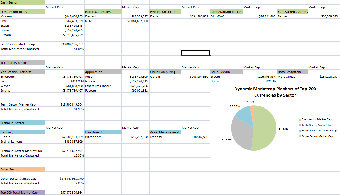The width and height of the screenshot is (340, 195).
Task: Select the Social Media header cell
Action: tap(226, 72)
